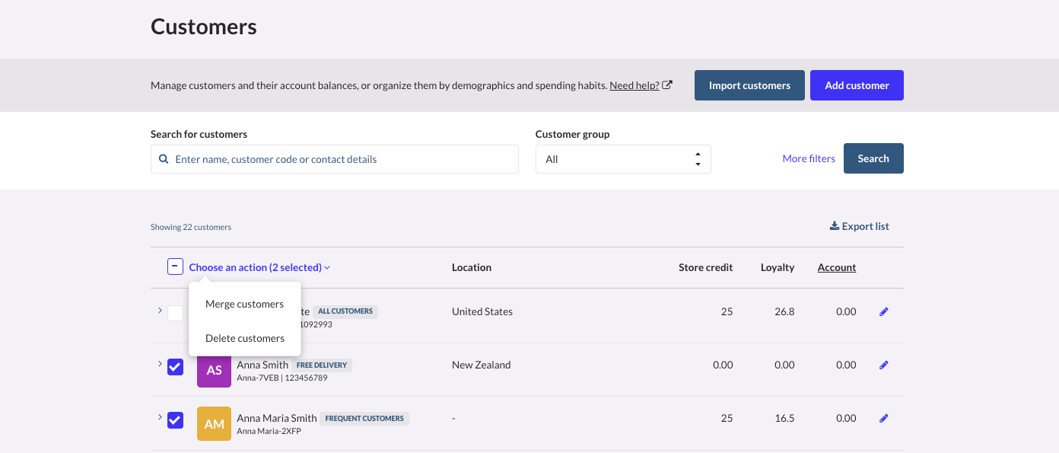
Task: Click the magnifier icon in the search field
Action: point(164,159)
